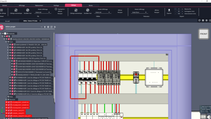Increase Surlongueur value with plus button
This screenshot has height=119, width=211.
(182, 11)
